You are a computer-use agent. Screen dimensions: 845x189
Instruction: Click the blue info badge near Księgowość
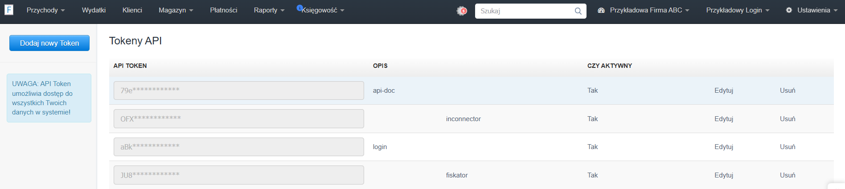tap(299, 8)
